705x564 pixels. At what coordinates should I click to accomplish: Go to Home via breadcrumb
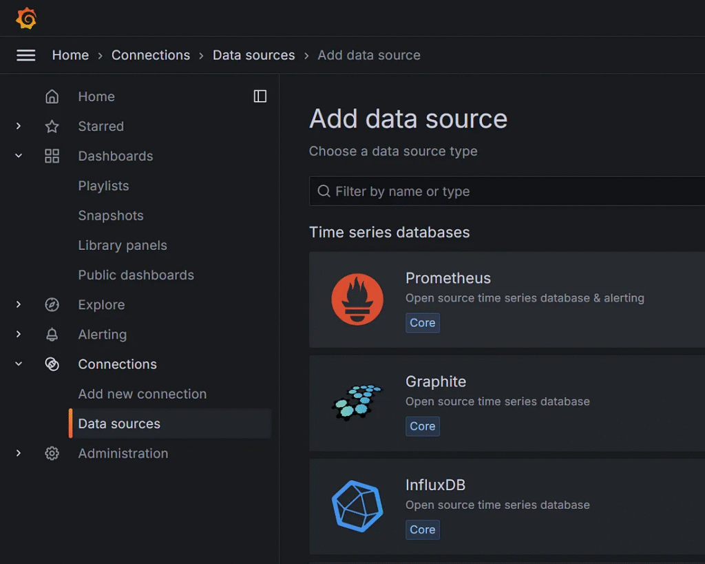[70, 55]
